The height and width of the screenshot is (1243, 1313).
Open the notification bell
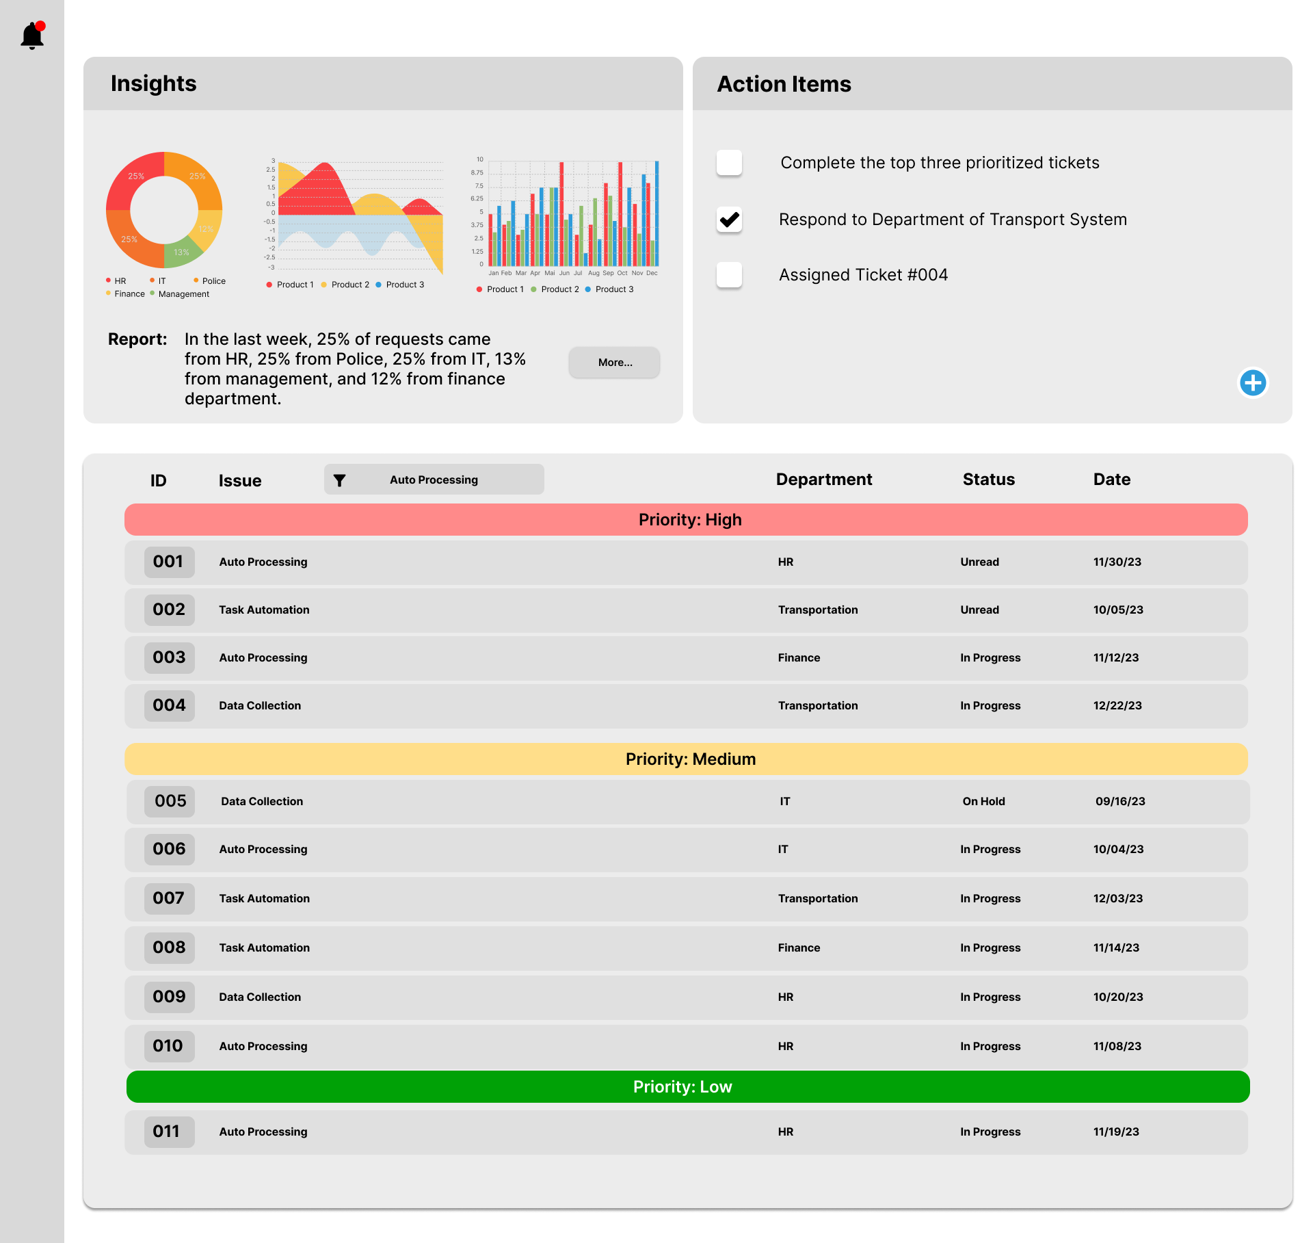pyautogui.click(x=32, y=35)
